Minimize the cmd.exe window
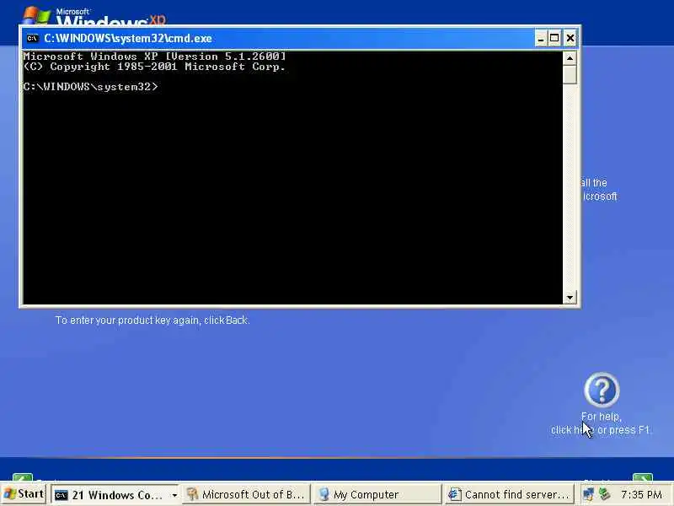The image size is (674, 506). coord(540,38)
